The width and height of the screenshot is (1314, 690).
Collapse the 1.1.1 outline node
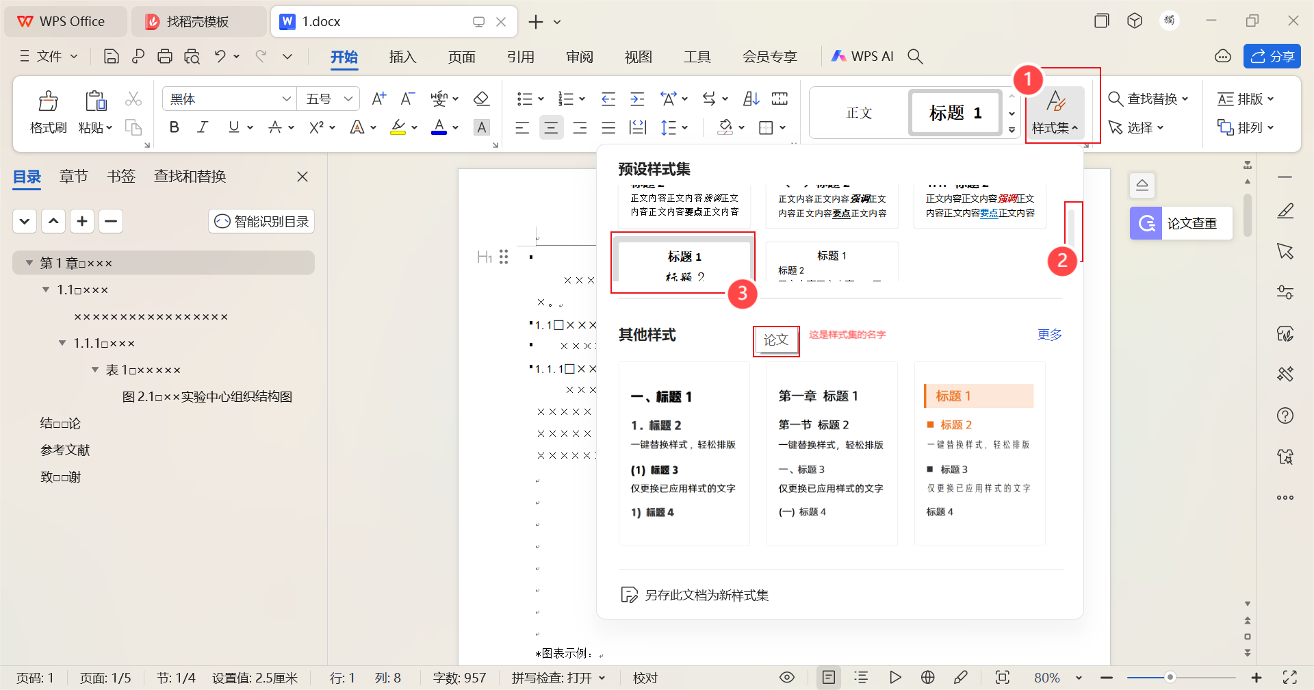62,343
